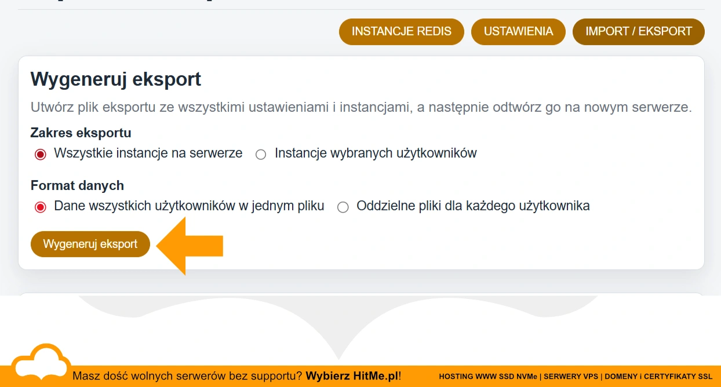Click the Zakres eksportu label
The width and height of the screenshot is (721, 387).
tap(81, 133)
